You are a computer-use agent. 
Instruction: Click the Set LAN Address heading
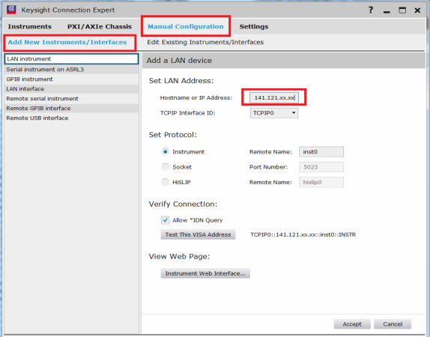(181, 81)
